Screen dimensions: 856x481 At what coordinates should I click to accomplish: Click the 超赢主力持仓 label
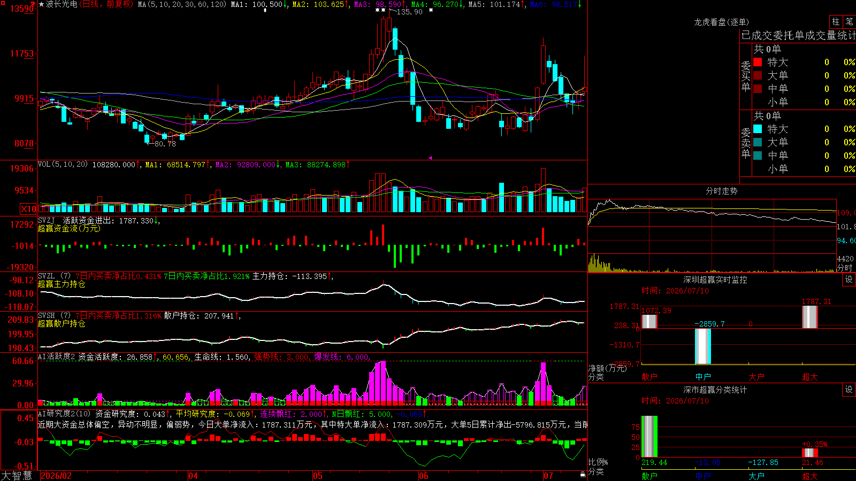(62, 284)
